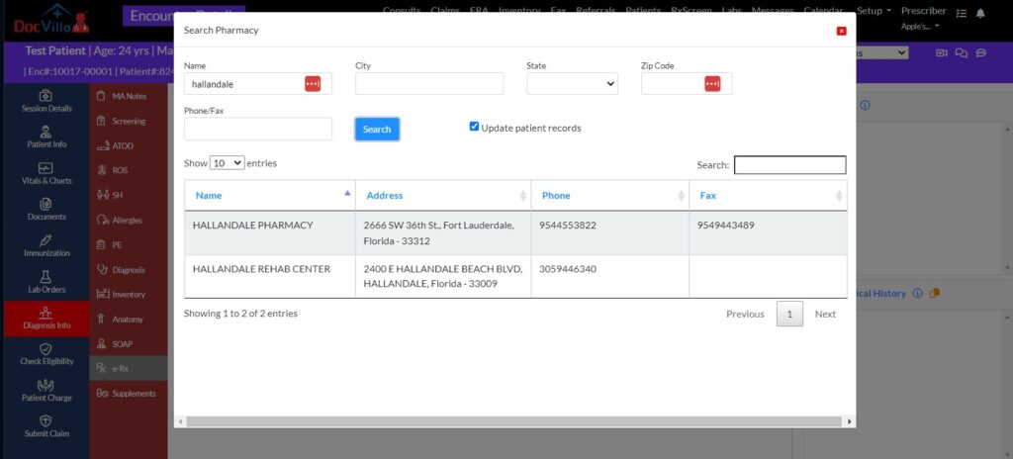This screenshot has width=1013, height=459.
Task: Click the horizontal scrollbar's right arrow
Action: (x=850, y=421)
